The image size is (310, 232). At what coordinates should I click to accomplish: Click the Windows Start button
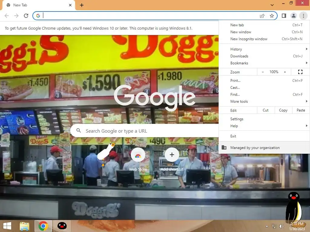[x=7, y=226]
